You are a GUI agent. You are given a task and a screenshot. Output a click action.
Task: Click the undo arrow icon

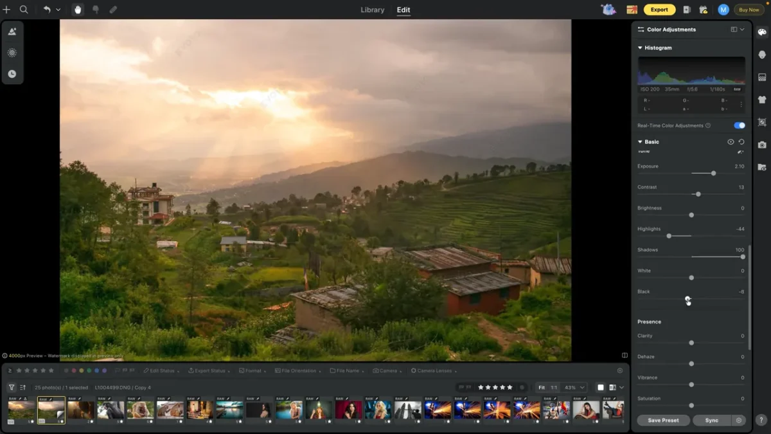tap(47, 10)
